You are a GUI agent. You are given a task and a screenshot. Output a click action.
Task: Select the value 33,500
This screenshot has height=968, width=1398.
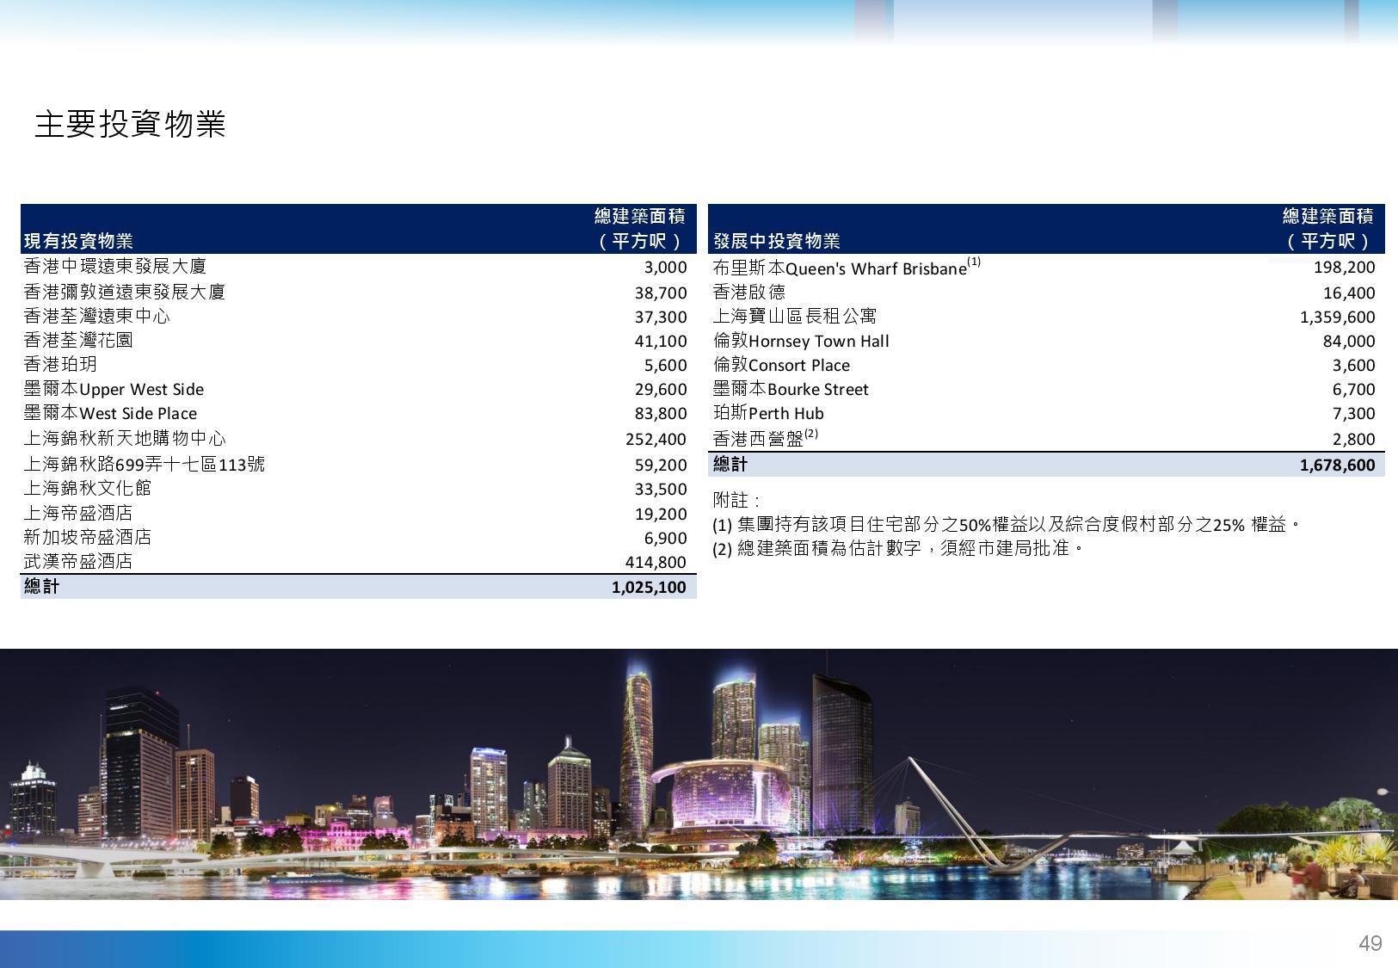661,489
